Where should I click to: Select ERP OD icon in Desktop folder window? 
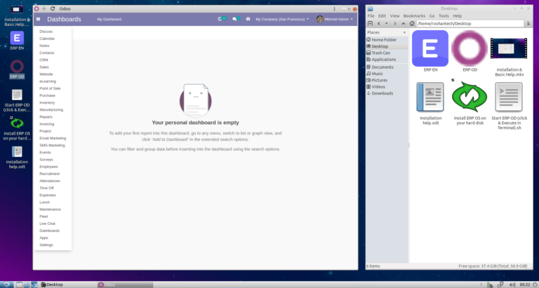tap(470, 48)
